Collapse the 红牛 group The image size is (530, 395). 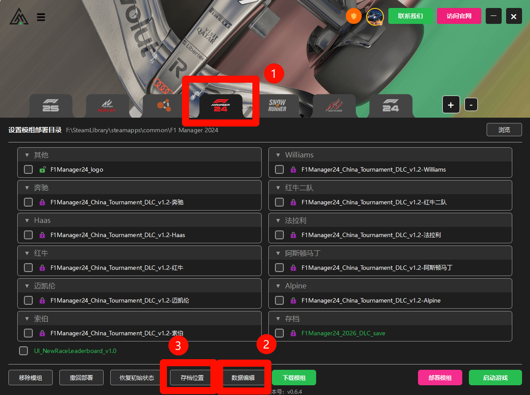pos(27,253)
